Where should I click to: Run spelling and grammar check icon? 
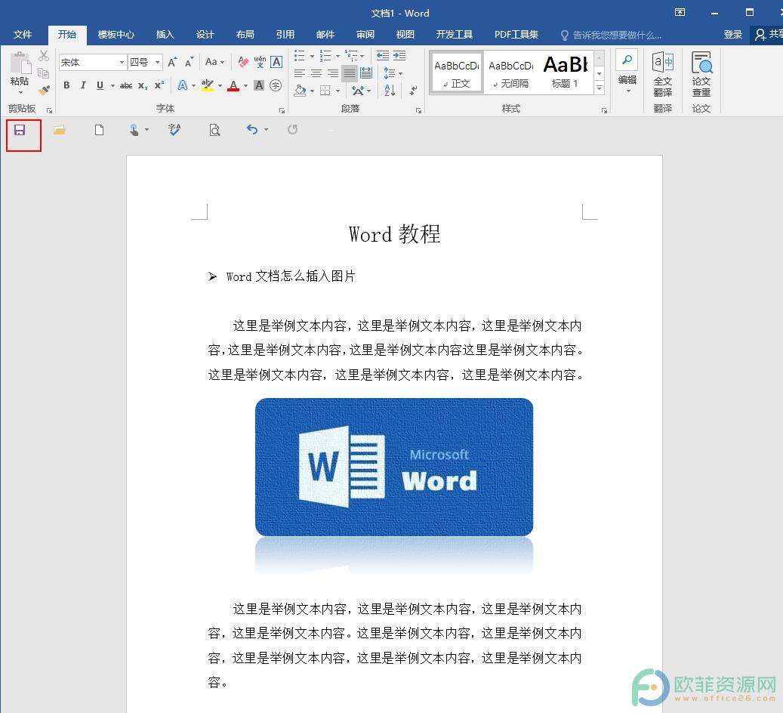tap(174, 130)
